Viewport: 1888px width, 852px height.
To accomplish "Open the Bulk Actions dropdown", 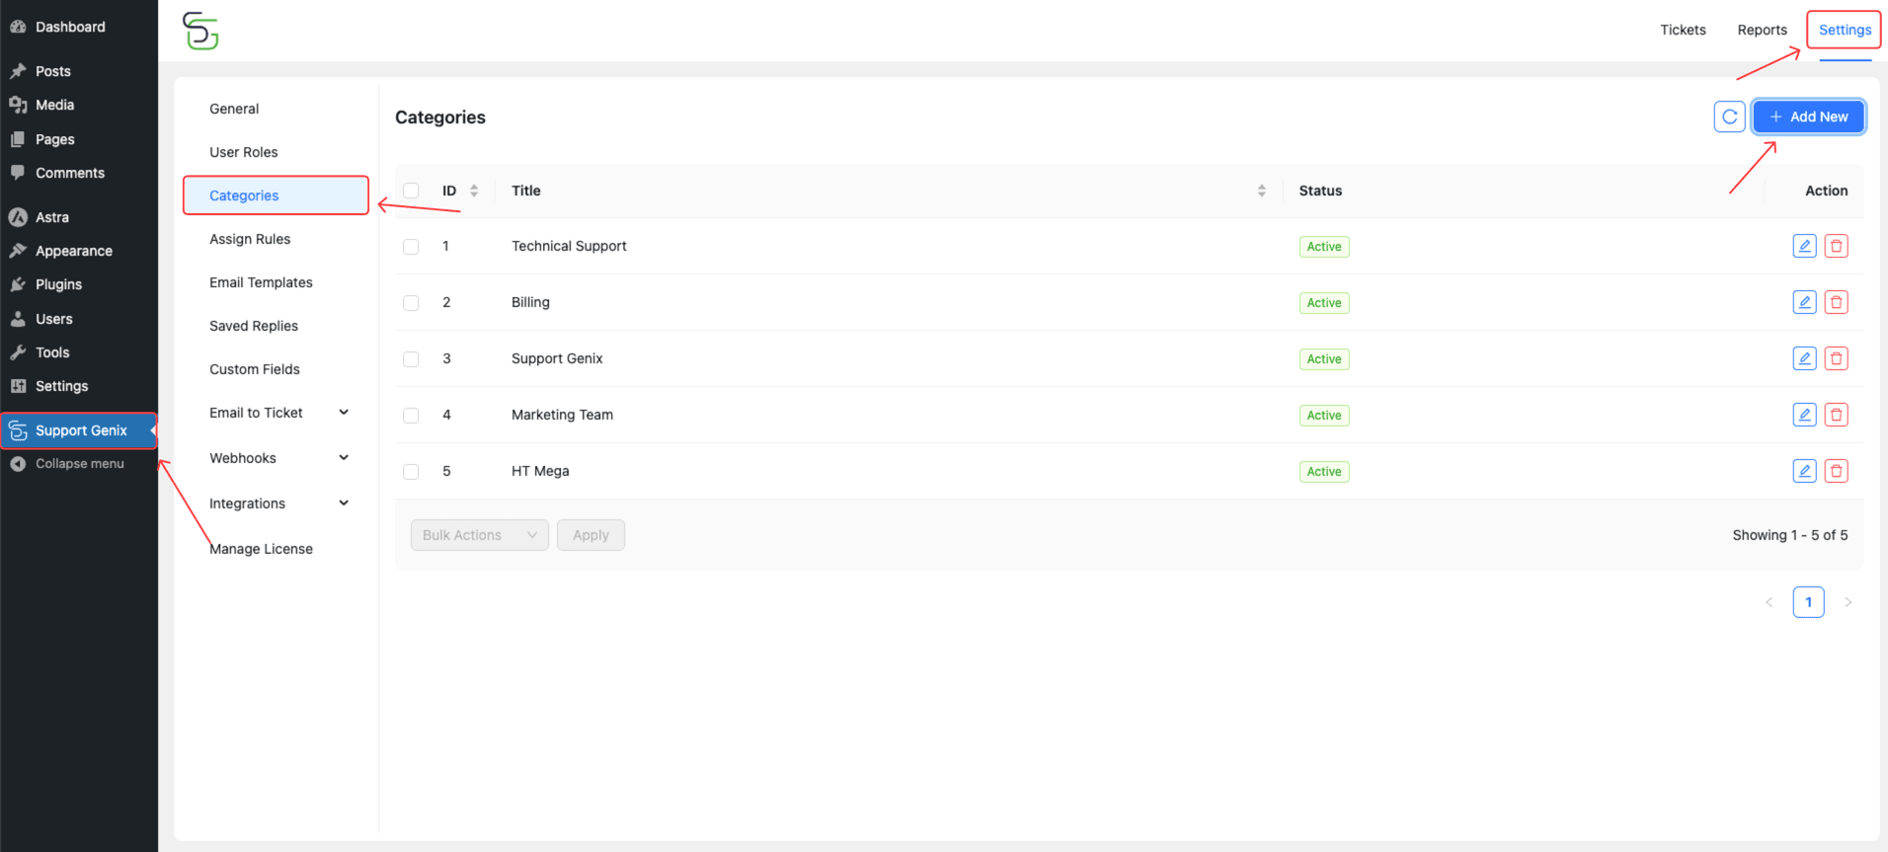I will click(479, 535).
